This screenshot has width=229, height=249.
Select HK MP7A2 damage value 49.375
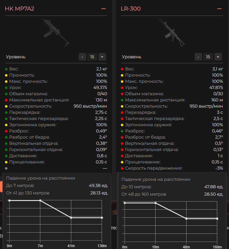pos(100,87)
